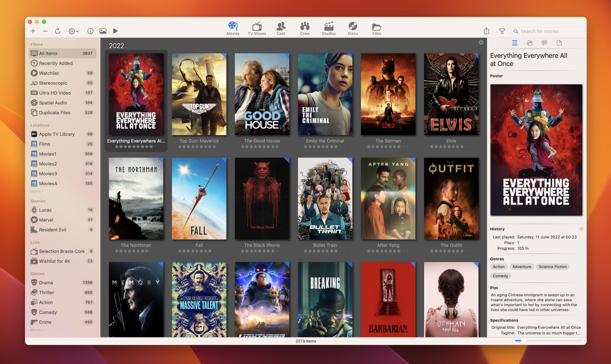Screen dimensions: 611x364
Task: Select the Duplicate Files filter
Action: pos(62,112)
